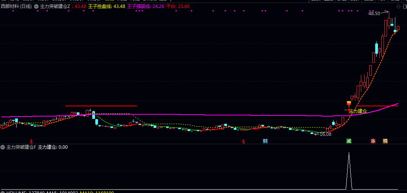Image resolution: width=407 pixels, height=193 pixels.
Task: Click the 主力建仓 signal label on chart
Action: (x=357, y=111)
